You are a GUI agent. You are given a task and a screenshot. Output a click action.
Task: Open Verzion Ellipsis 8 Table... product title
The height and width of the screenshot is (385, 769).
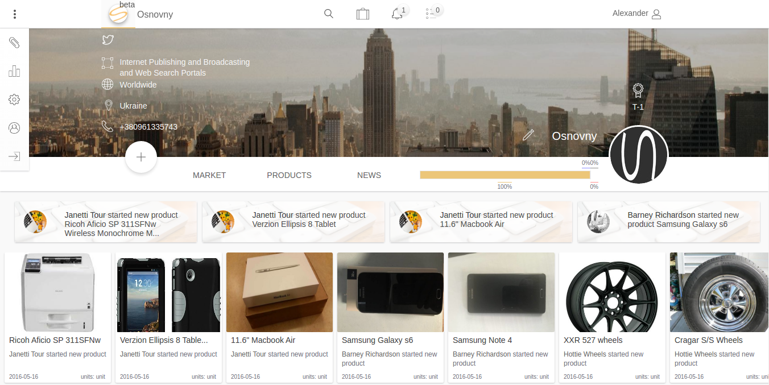pyautogui.click(x=164, y=340)
